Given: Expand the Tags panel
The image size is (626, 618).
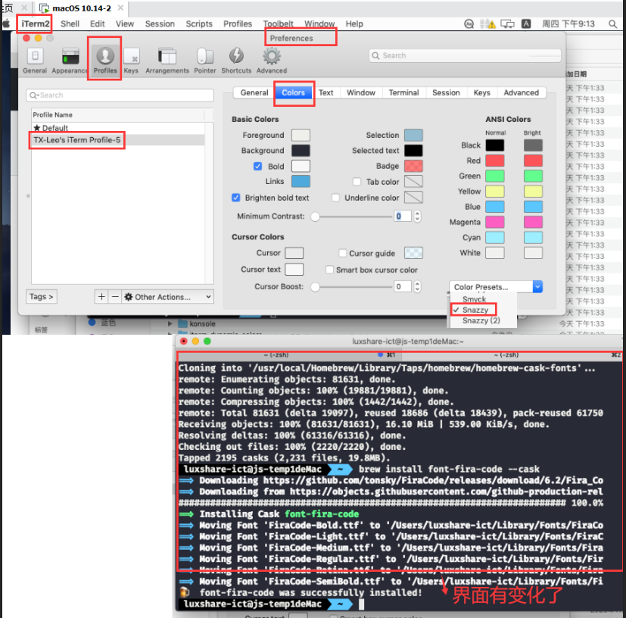Looking at the screenshot, I should tap(42, 296).
